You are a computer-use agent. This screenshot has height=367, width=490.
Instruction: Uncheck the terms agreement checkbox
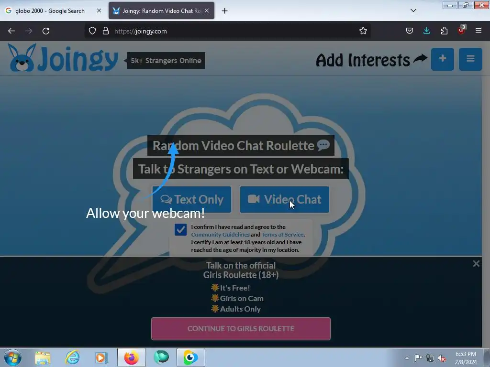click(x=180, y=230)
